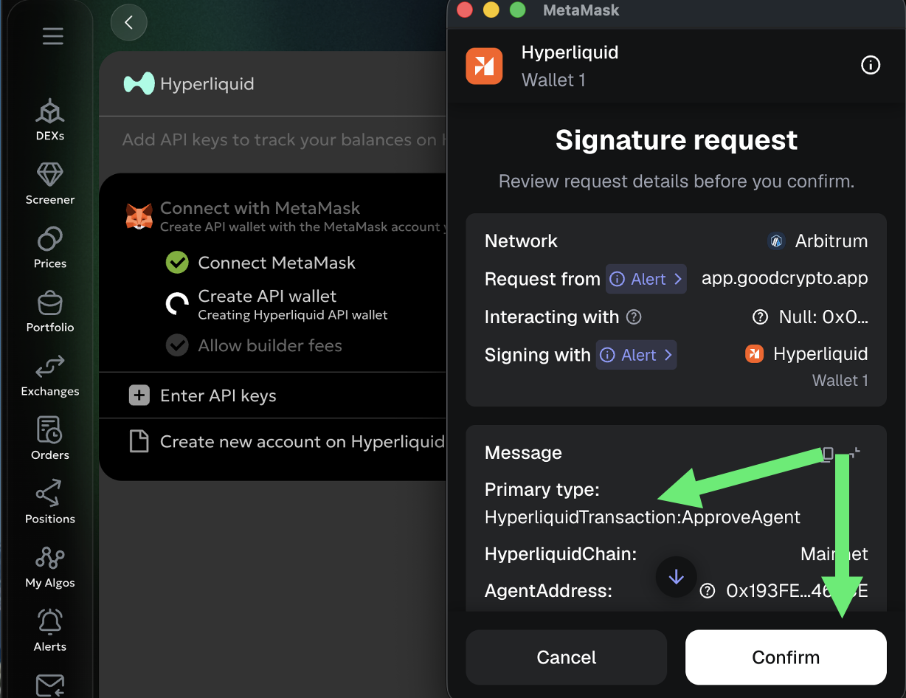
Task: Cancel the signature request
Action: pyautogui.click(x=566, y=657)
